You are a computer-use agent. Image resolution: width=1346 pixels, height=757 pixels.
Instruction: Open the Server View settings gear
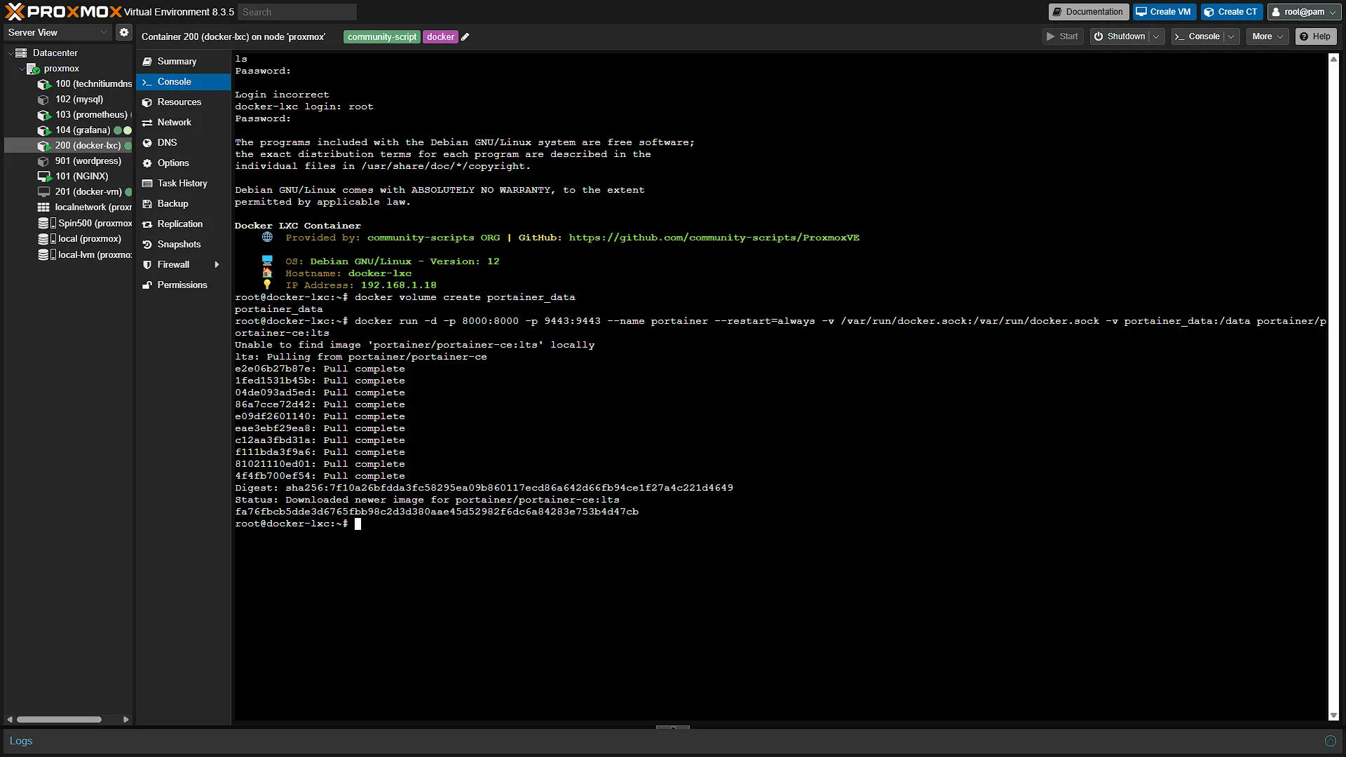(124, 32)
